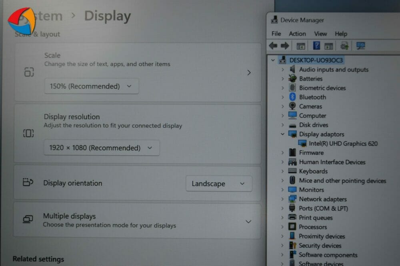Select the Ports (COM & LPT) icon

(x=292, y=208)
